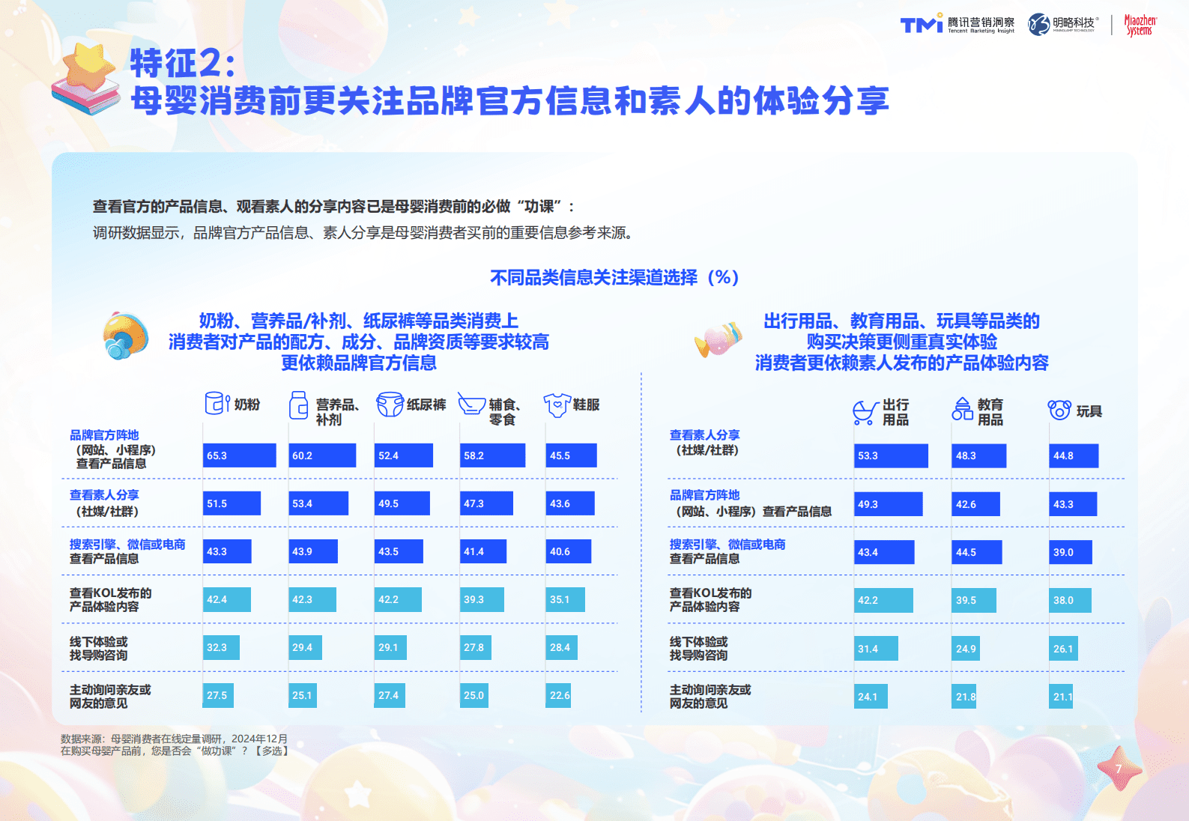Click the bar showing 51.5

coord(232,503)
